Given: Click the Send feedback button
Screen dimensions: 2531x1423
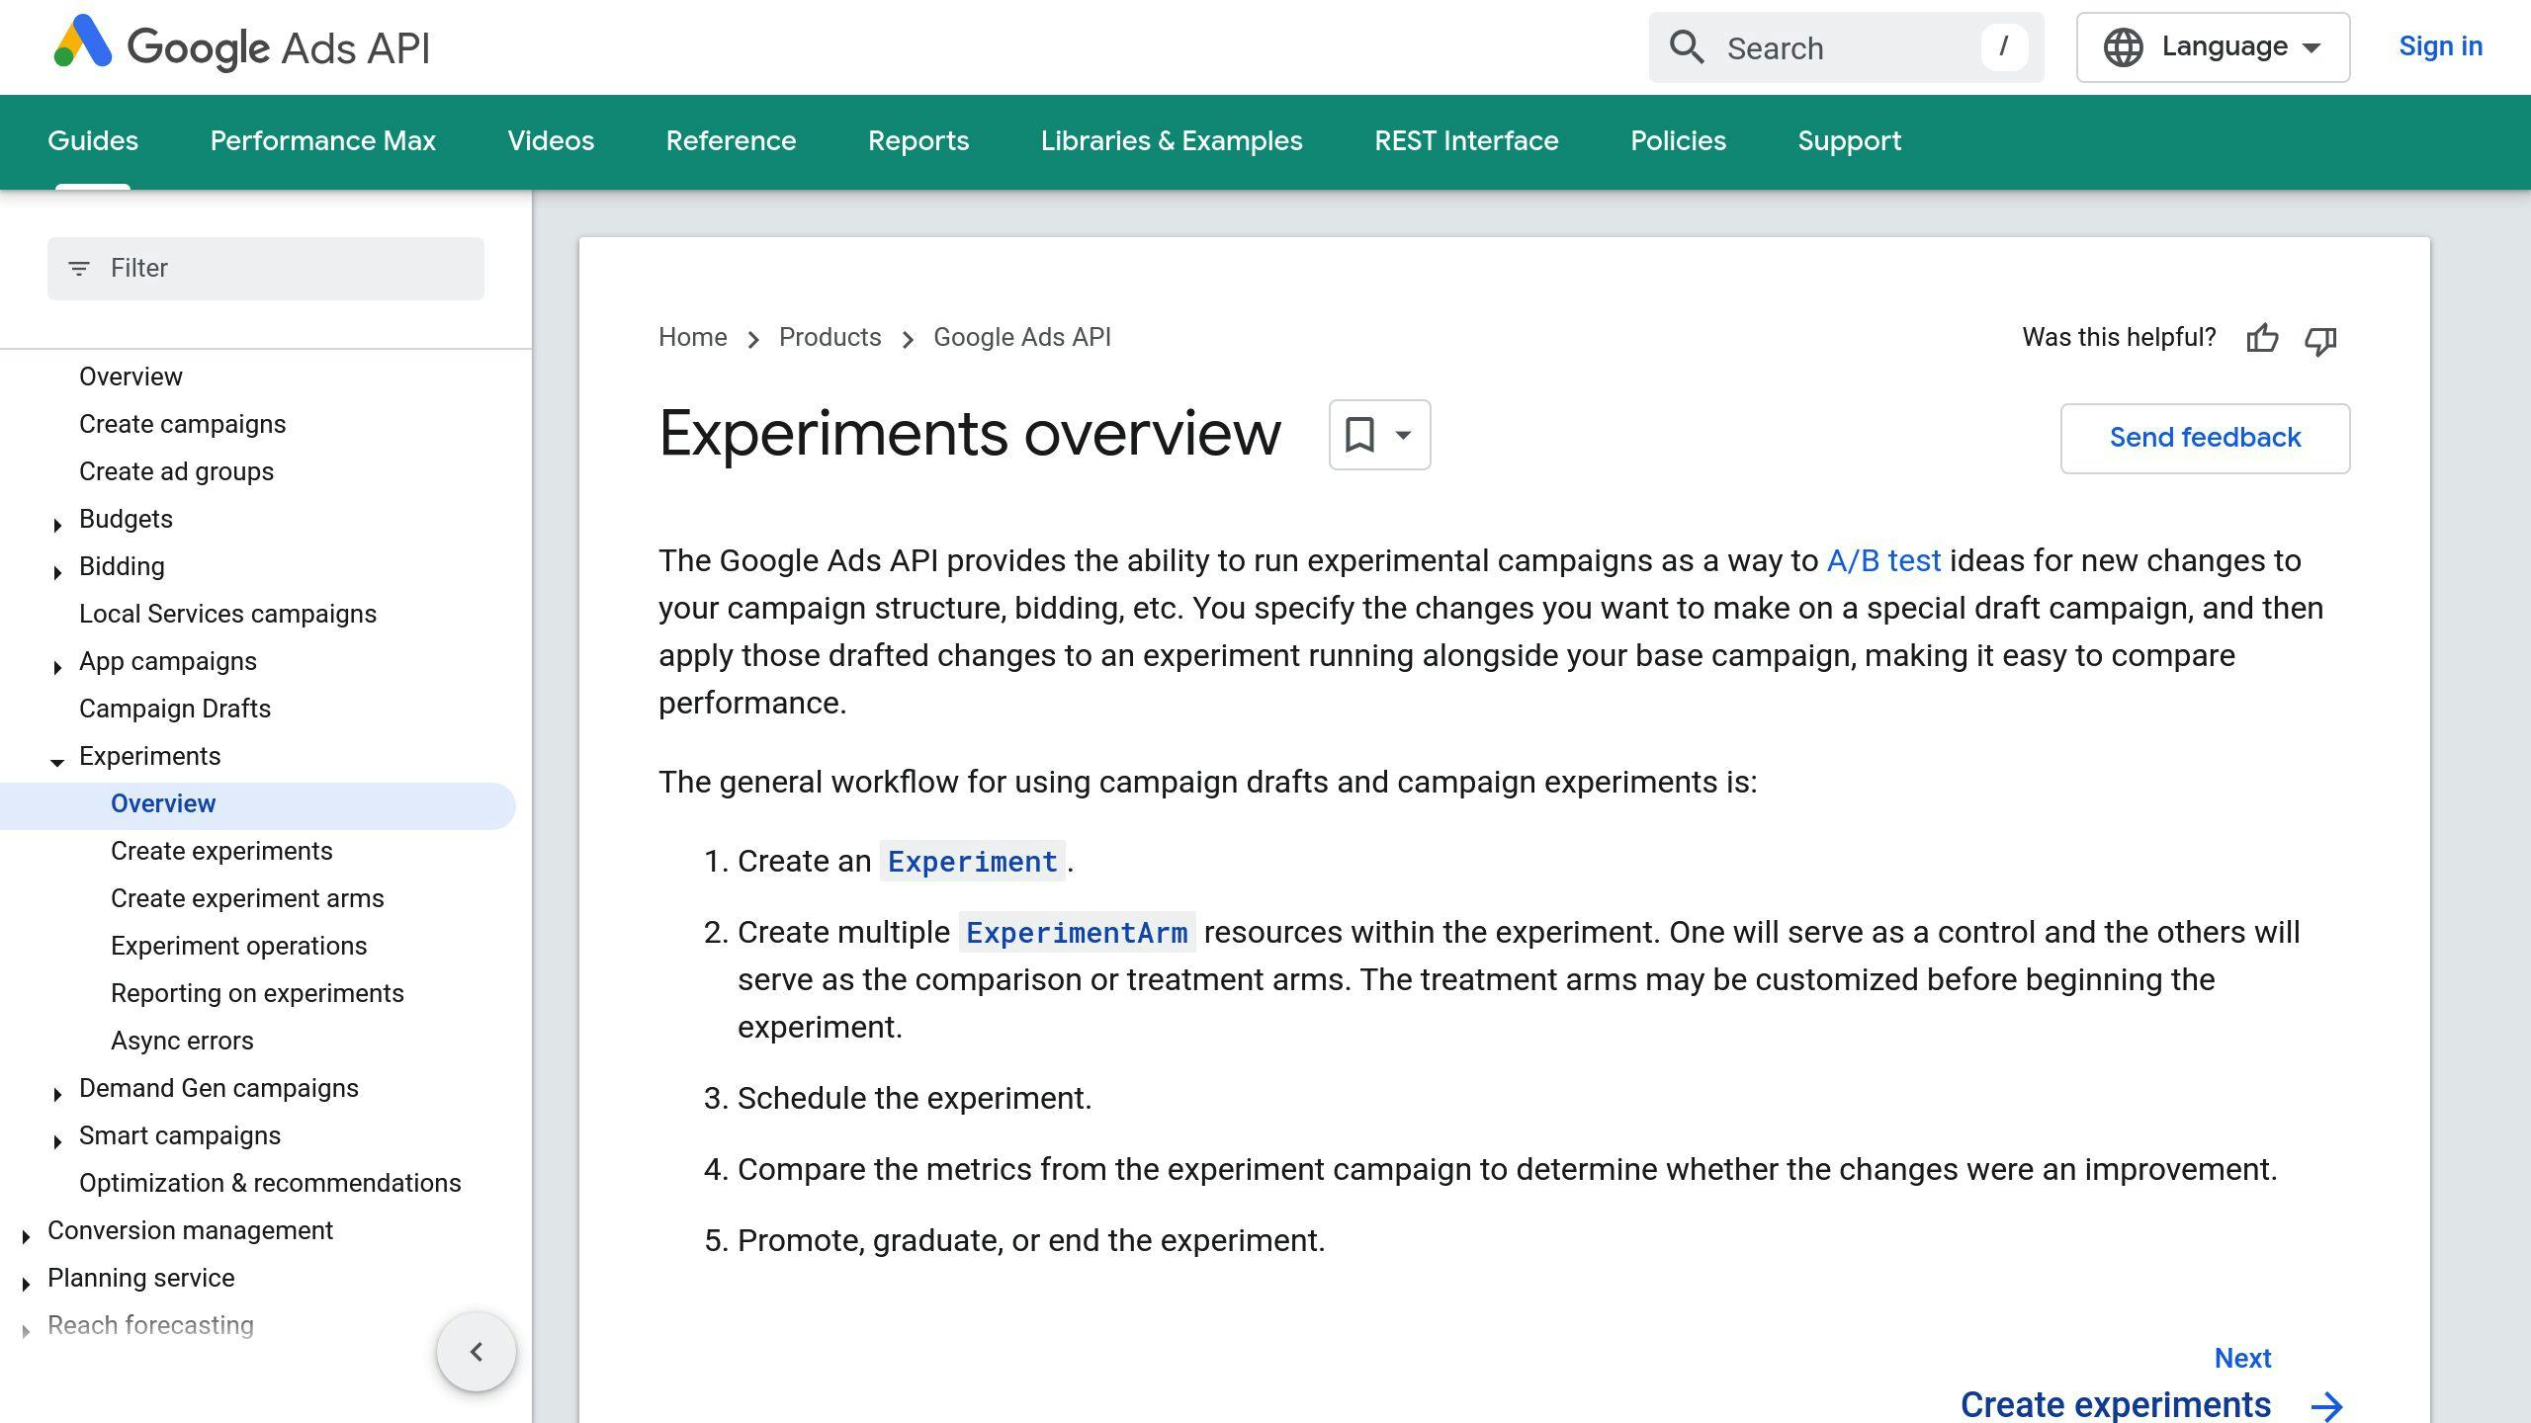Looking at the screenshot, I should point(2206,436).
